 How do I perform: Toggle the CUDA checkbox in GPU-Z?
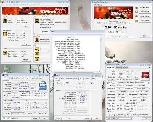click(x=125, y=115)
